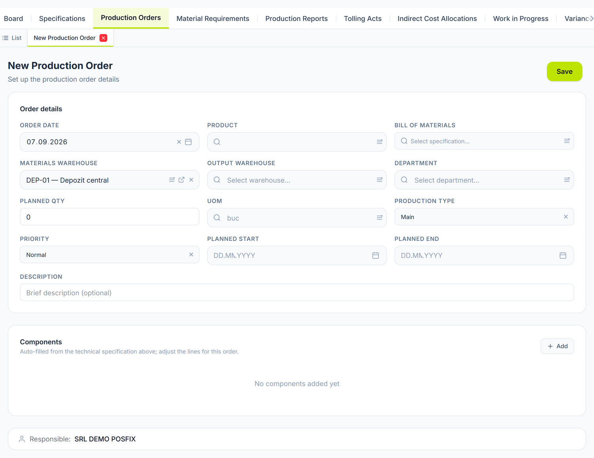Open the Planned End calendar picker
Image resolution: width=594 pixels, height=458 pixels.
[563, 256]
